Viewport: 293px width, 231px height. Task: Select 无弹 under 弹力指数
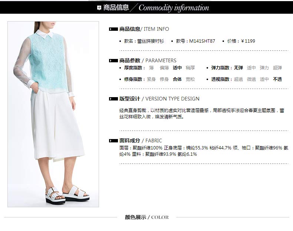click(238, 68)
